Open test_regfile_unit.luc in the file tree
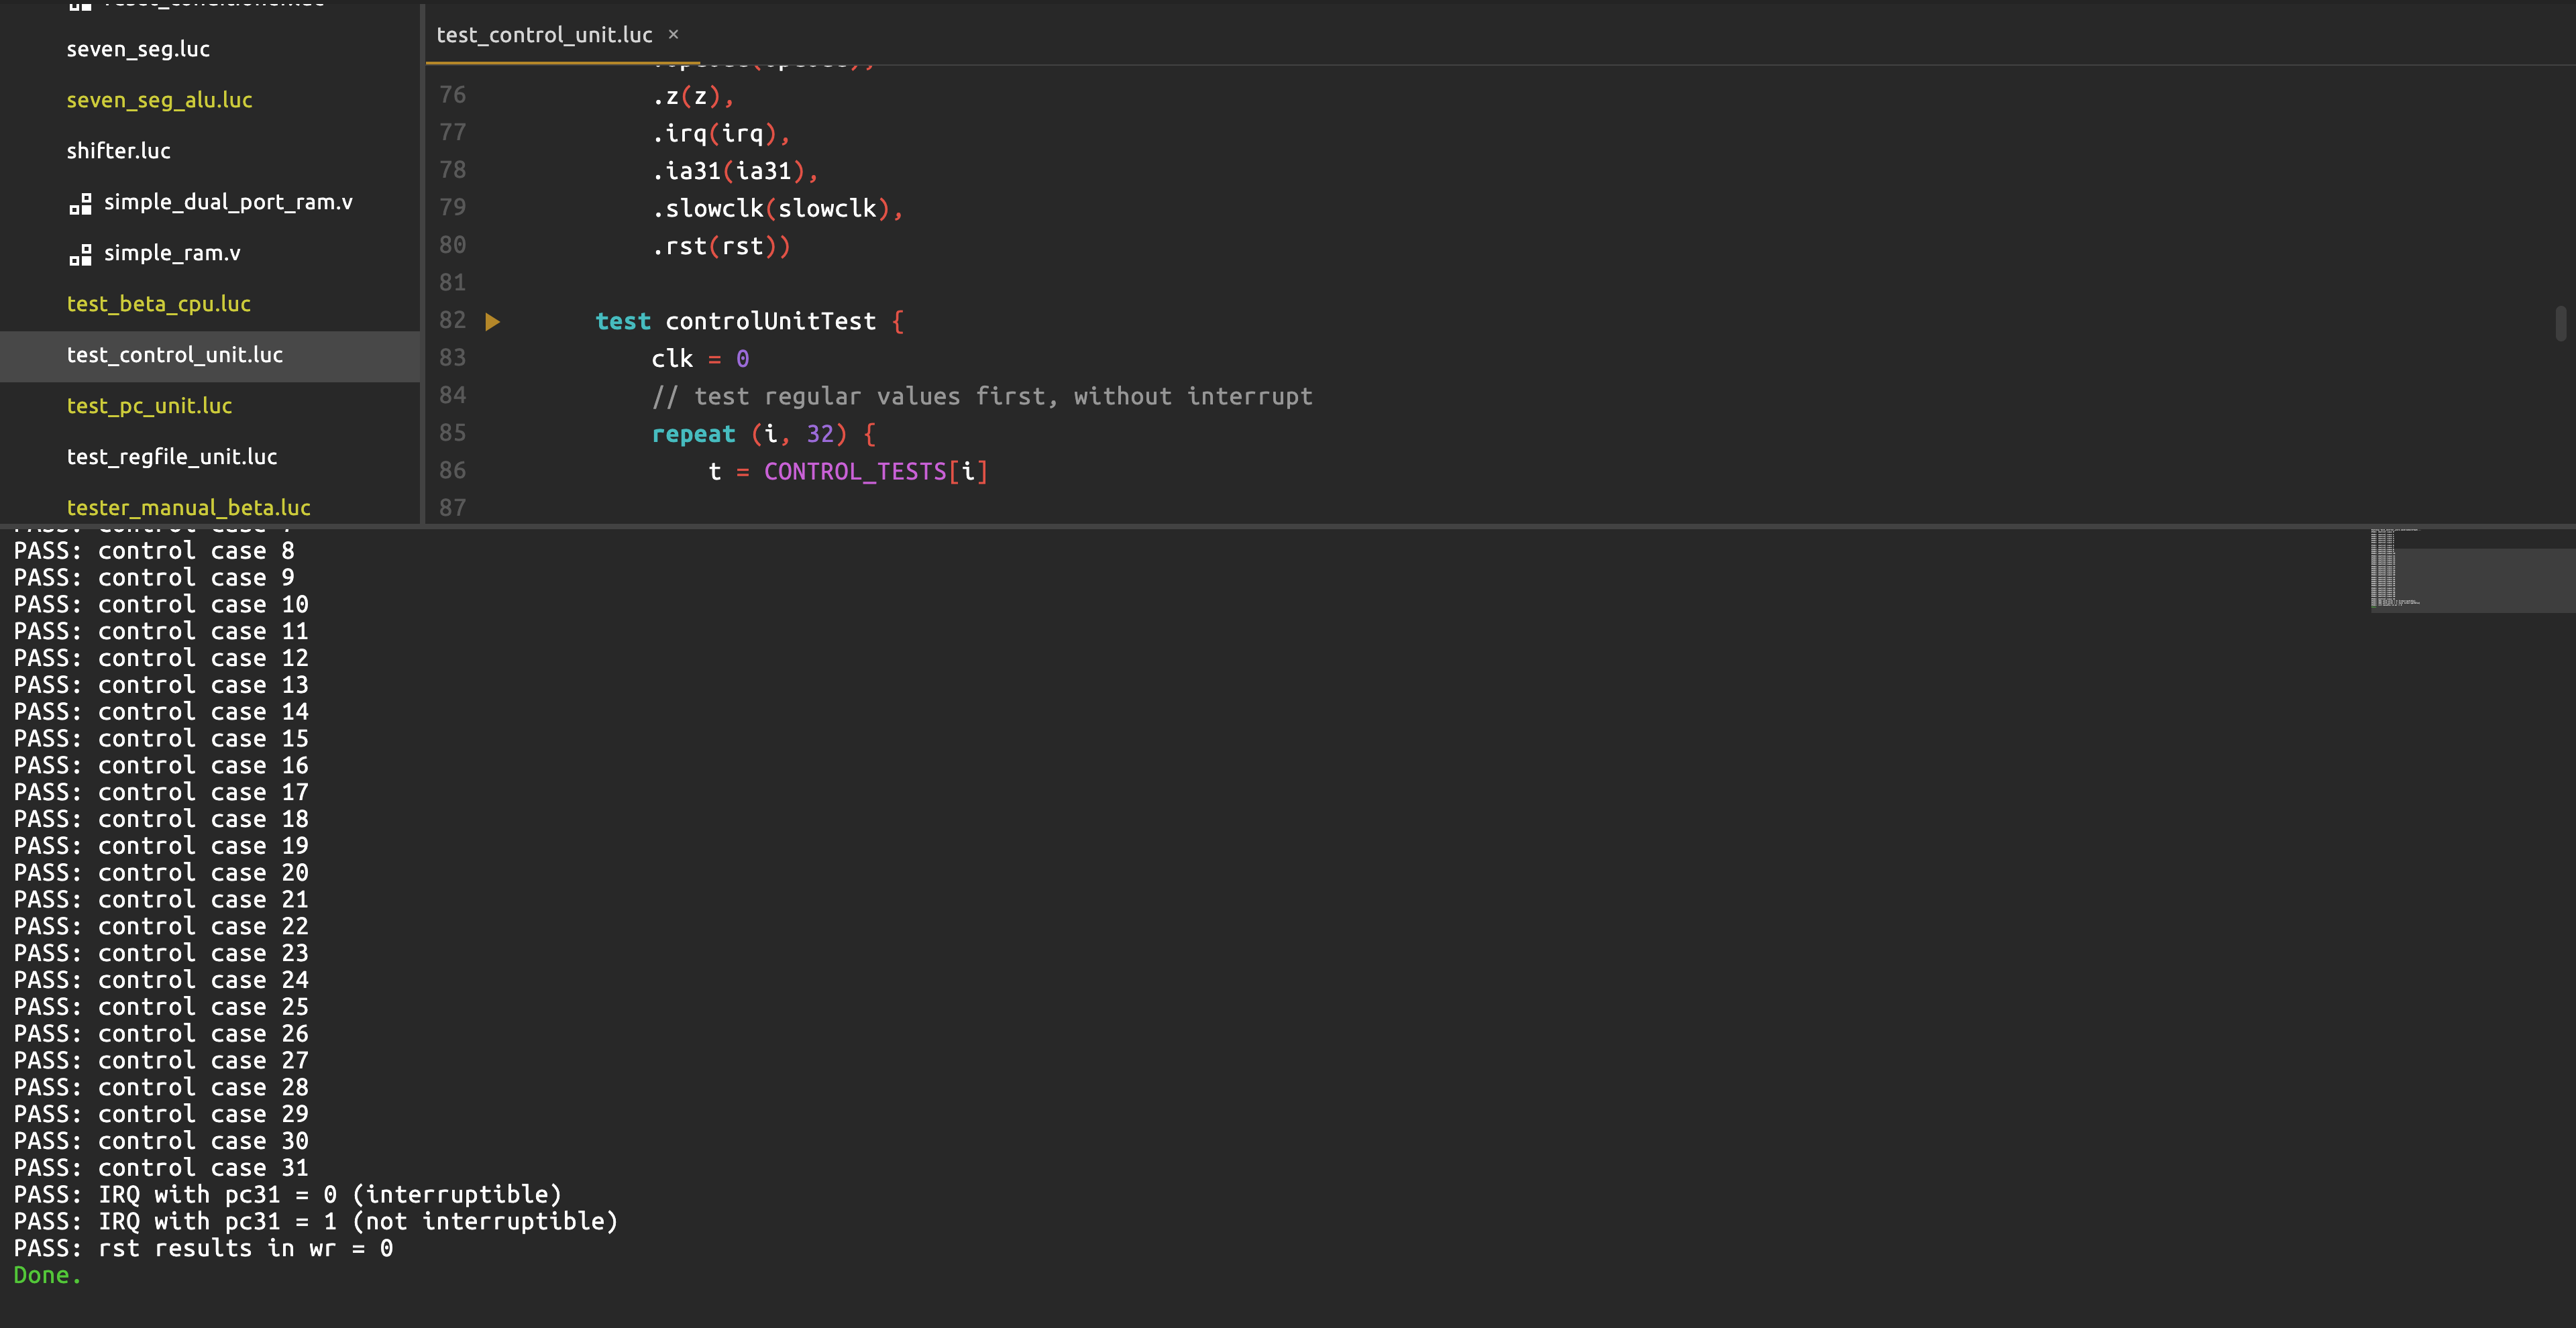 (x=171, y=457)
